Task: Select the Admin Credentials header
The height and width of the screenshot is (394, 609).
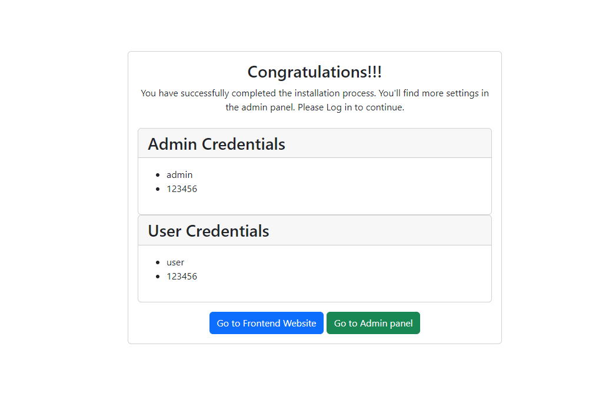Action: (x=217, y=144)
